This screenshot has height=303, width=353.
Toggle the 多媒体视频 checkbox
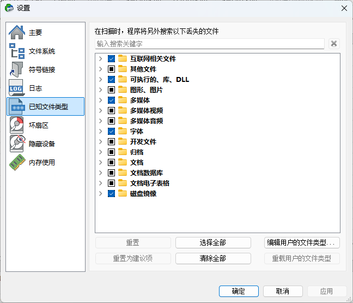coord(111,110)
